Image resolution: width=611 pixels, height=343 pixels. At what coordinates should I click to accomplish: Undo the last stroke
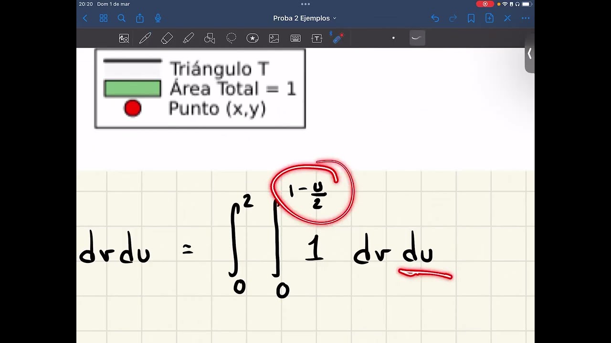tap(435, 18)
